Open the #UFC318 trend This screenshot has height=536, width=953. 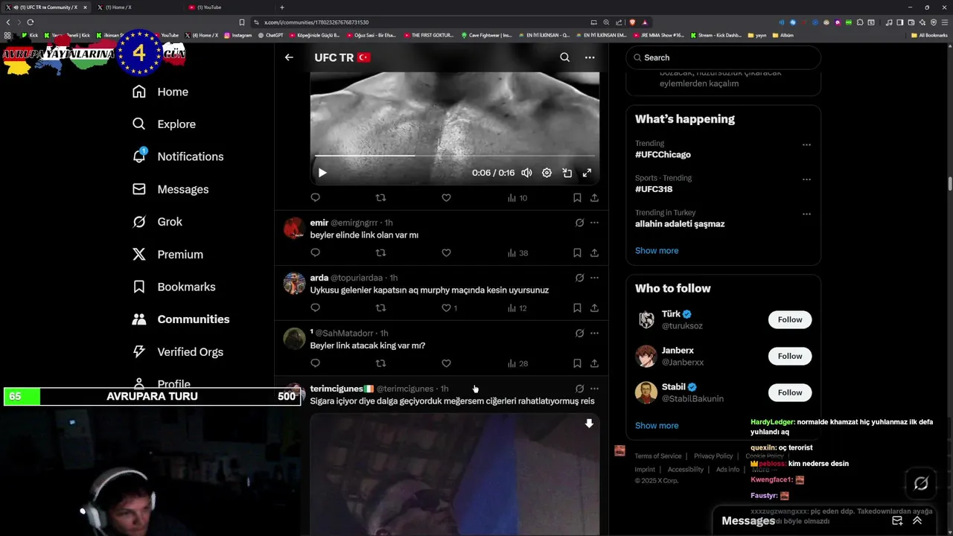click(x=654, y=189)
